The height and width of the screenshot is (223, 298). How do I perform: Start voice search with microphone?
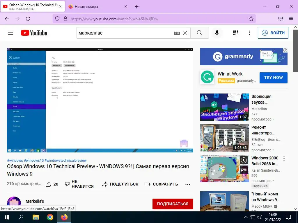pos(217,33)
